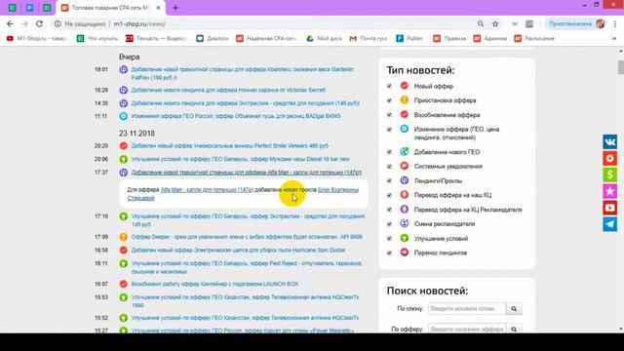Toggle the 'Смена рекламодателя' checkbox
Screen dimensions: 624x351
[x=389, y=224]
